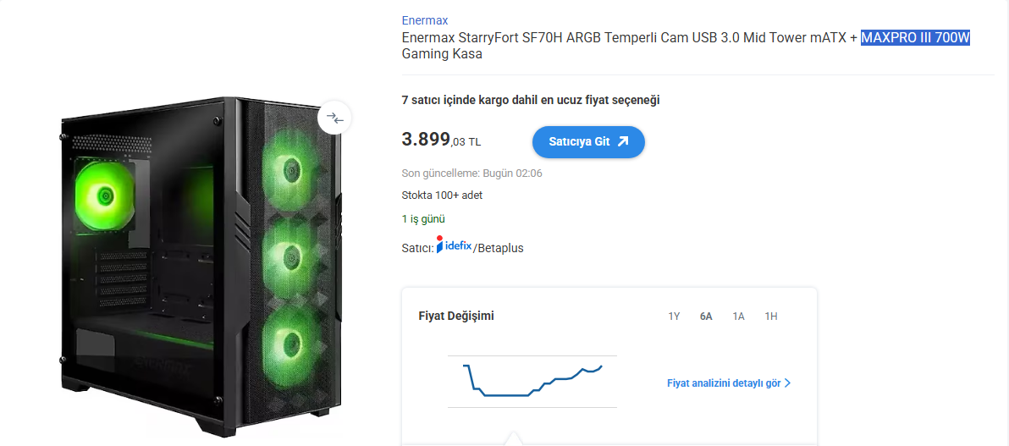Open the Enermax brand link

click(425, 20)
